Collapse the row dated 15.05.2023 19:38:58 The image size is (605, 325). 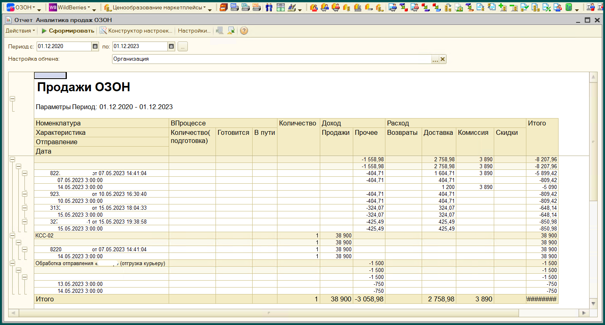(x=24, y=222)
